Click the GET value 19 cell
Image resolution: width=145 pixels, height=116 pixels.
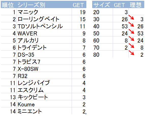click(79, 12)
